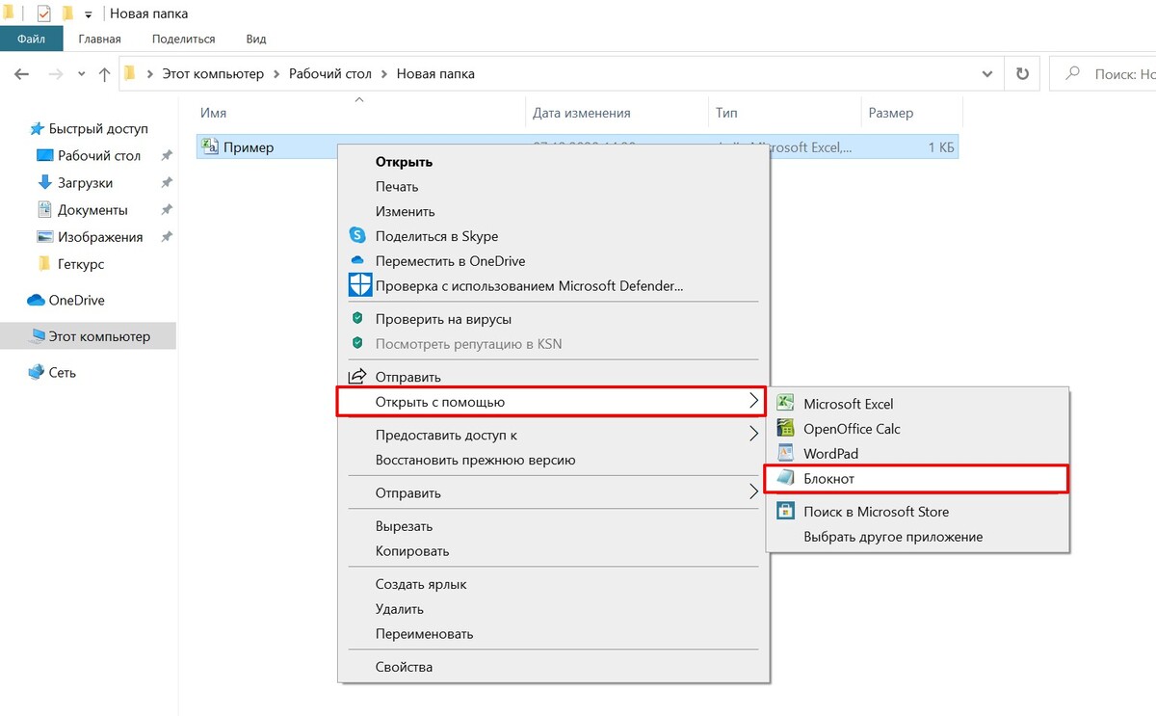Click the '1 КБ' size cell
The image size is (1156, 716).
[940, 147]
